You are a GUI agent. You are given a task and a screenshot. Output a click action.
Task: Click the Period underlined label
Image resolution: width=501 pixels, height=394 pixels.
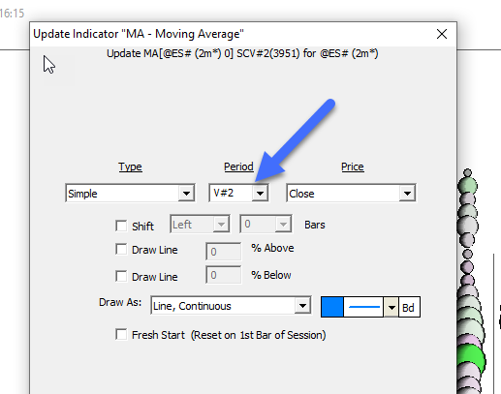coord(238,167)
